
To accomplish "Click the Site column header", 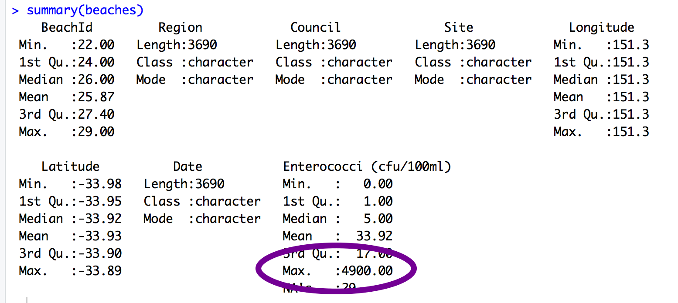I will click(x=458, y=27).
